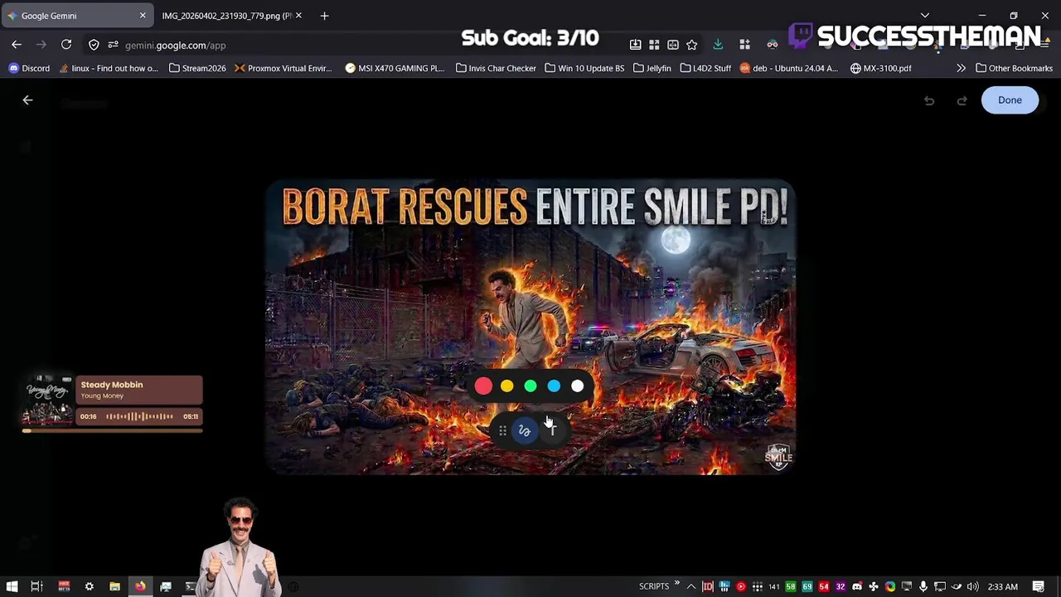
Task: Select the text tool
Action: 552,430
